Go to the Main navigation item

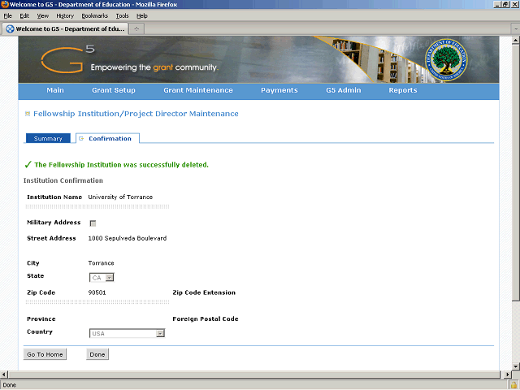[x=55, y=90]
